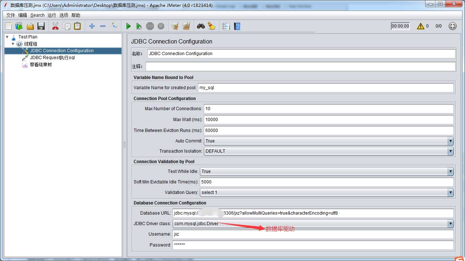Expand all nodes with plus icon
The width and height of the screenshot is (465, 261).
click(x=92, y=26)
